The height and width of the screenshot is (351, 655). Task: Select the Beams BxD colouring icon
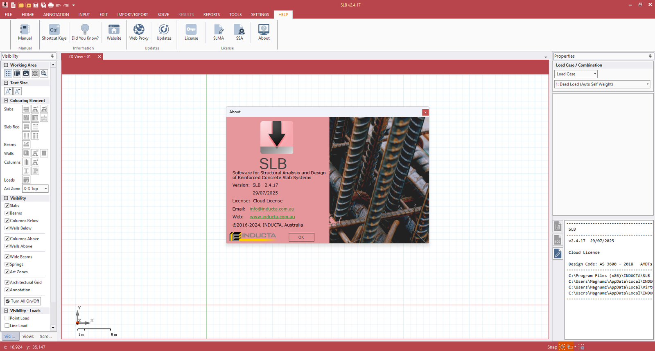click(26, 144)
